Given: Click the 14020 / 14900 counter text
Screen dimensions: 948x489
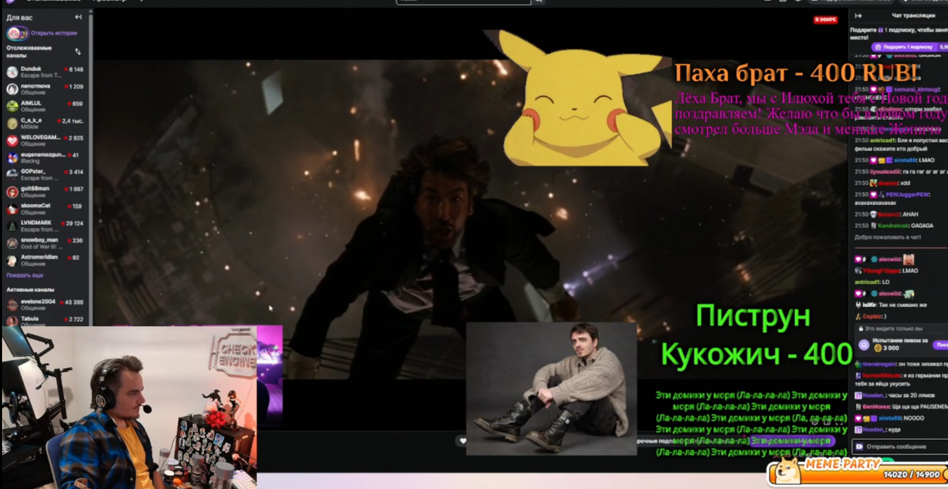Looking at the screenshot, I should (x=912, y=475).
